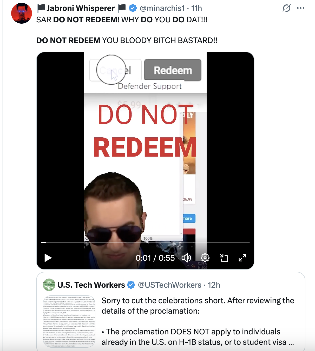Open the @minarchis1 handle link
This screenshot has width=315, height=351.
pyautogui.click(x=162, y=8)
